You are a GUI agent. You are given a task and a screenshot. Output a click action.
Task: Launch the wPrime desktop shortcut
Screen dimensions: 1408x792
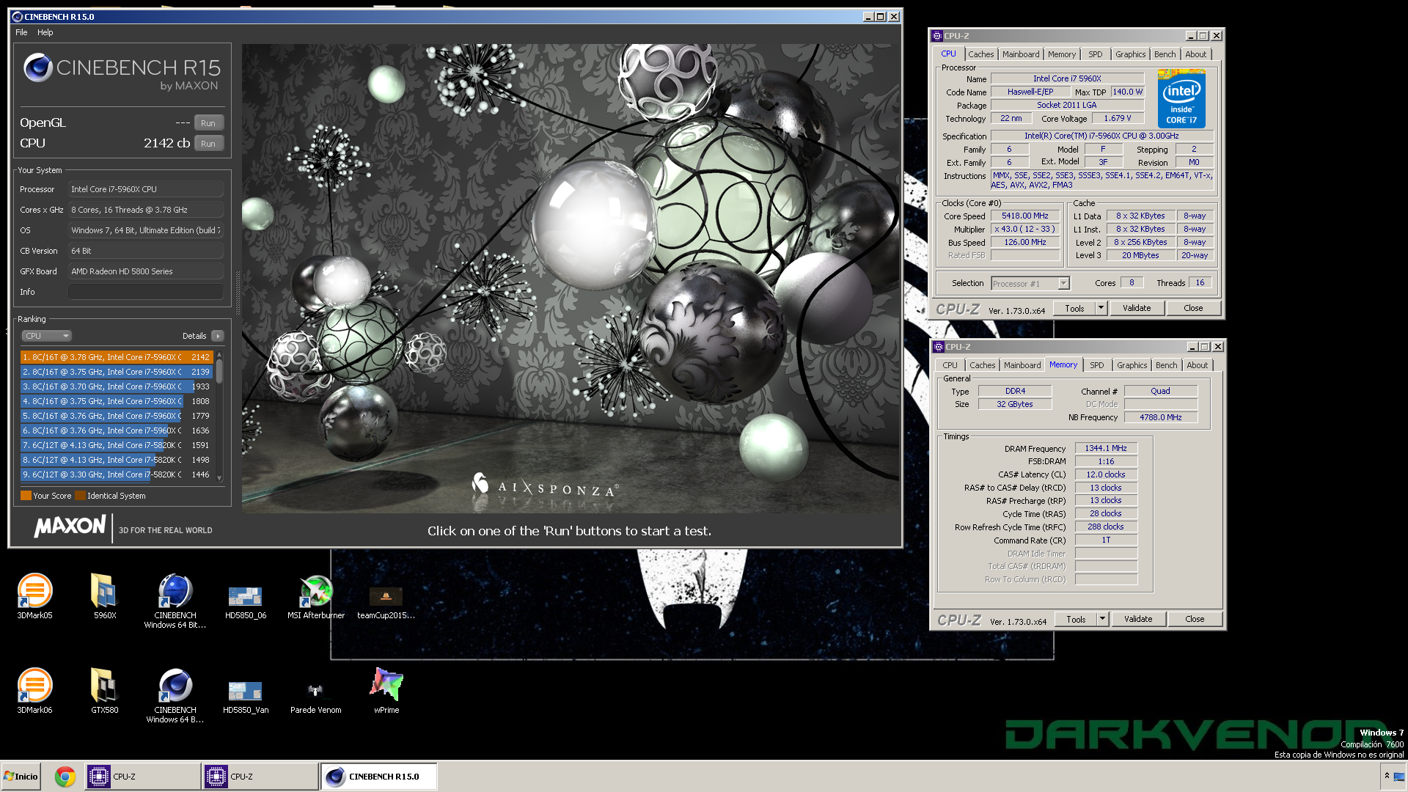[x=386, y=691]
